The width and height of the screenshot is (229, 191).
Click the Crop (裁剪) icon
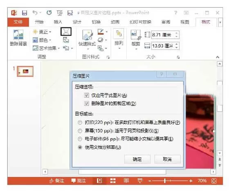[x=136, y=35]
